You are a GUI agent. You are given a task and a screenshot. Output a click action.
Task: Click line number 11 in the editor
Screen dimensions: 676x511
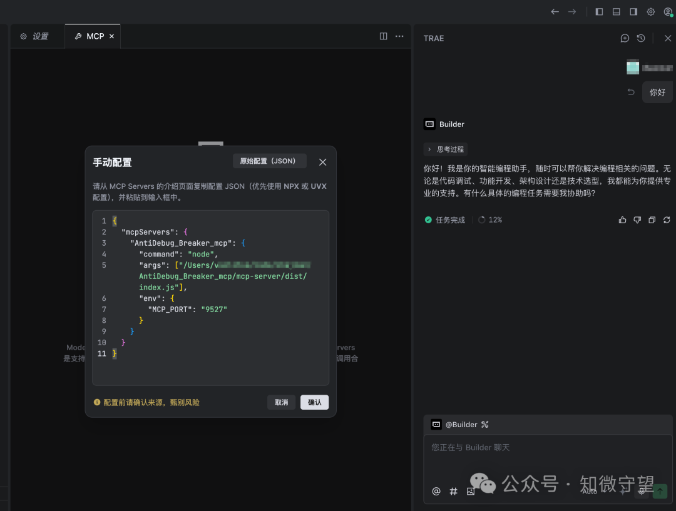pyautogui.click(x=102, y=354)
